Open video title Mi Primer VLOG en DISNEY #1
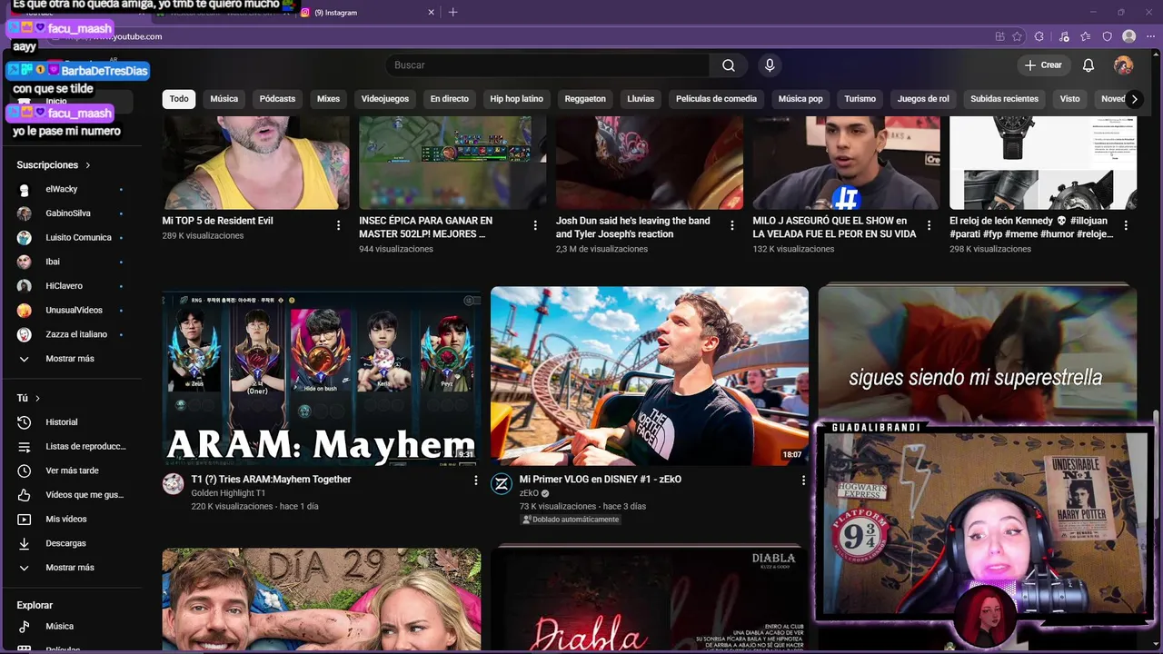The image size is (1163, 654). click(601, 480)
